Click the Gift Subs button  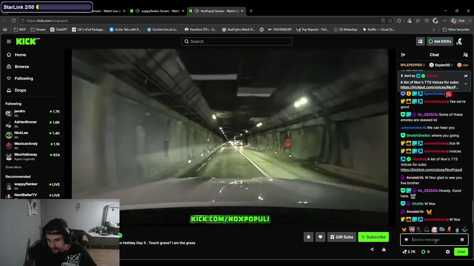click(x=341, y=237)
